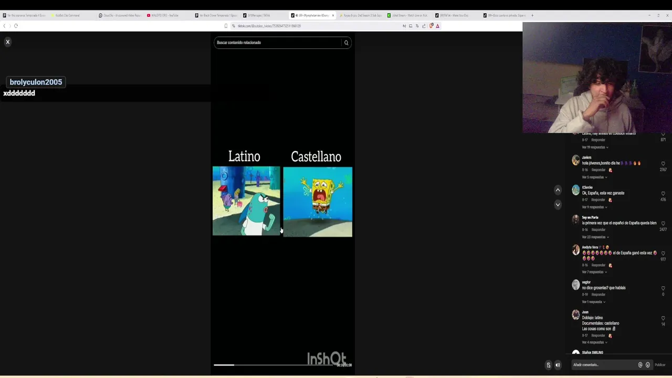Image resolution: width=672 pixels, height=378 pixels.
Task: Expand 'Ver 5 respuestas' under Javiers
Action: (594, 177)
